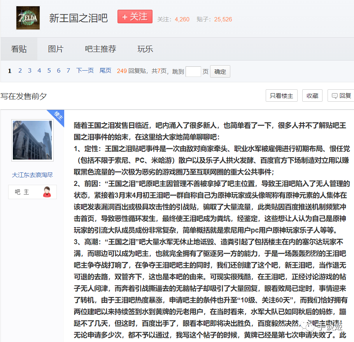Click the 吧主 badge label
The image size is (354, 342).
(x=22, y=192)
